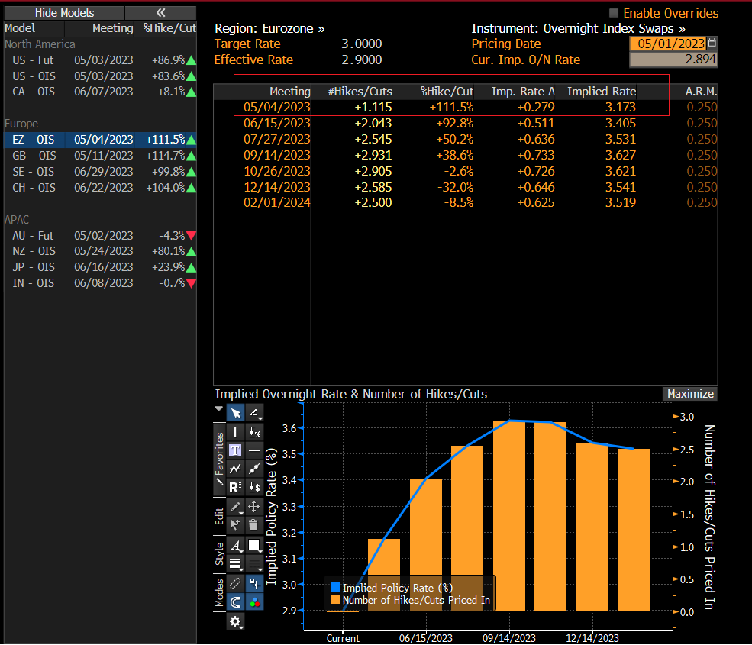Click Number of Hikes/Cuts legend orange swatch
The width and height of the screenshot is (752, 645).
click(x=335, y=600)
